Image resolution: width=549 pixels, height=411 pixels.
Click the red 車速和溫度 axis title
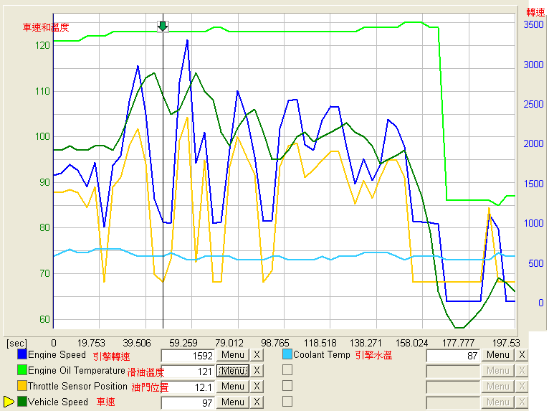[x=46, y=27]
